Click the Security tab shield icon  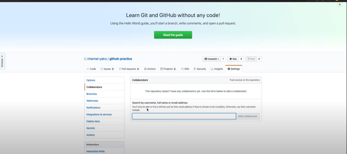[x=195, y=69]
